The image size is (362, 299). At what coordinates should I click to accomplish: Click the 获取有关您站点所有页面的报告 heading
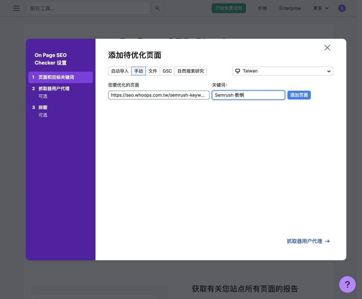click(245, 289)
